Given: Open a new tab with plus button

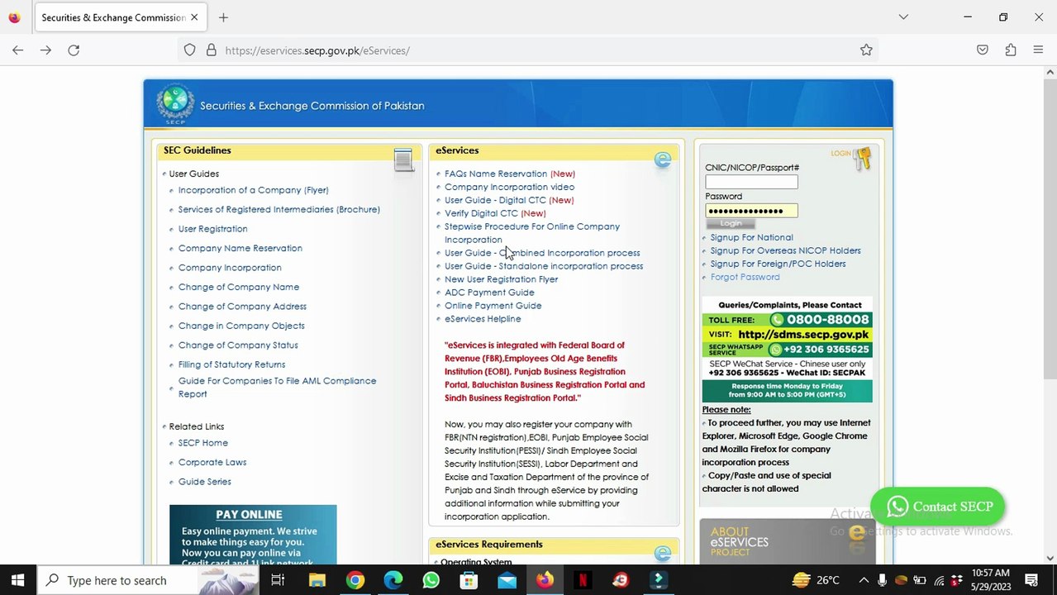Looking at the screenshot, I should click(x=223, y=17).
